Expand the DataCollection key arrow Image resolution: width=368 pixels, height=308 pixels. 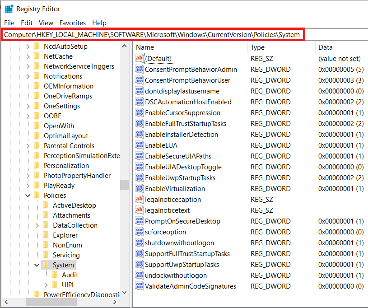(37, 225)
